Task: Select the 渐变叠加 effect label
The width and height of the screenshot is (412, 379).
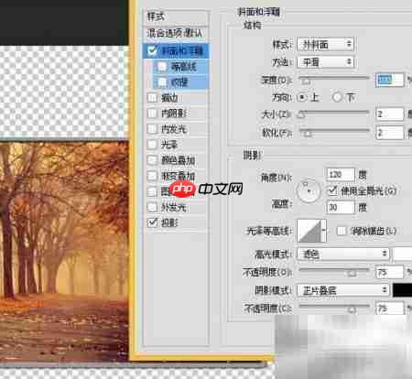Action: click(178, 176)
